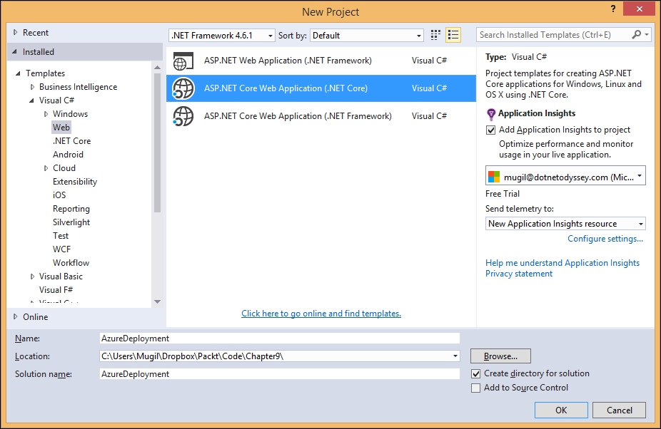The width and height of the screenshot is (661, 429).
Task: Click the Application Insights lightbulb icon
Action: pyautogui.click(x=490, y=114)
